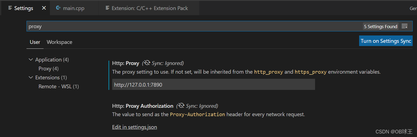Click the Settings tab's list icon
This screenshot has height=137, width=417.
pos(10,8)
